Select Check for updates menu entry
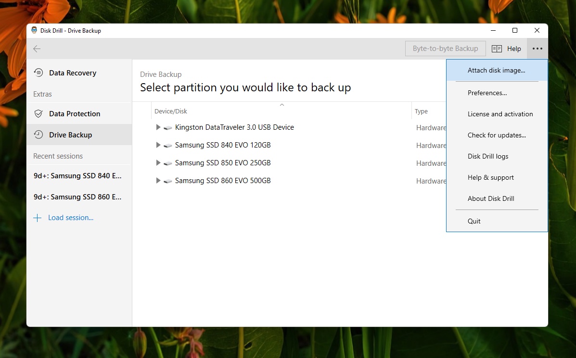Image resolution: width=576 pixels, height=358 pixels. point(497,136)
